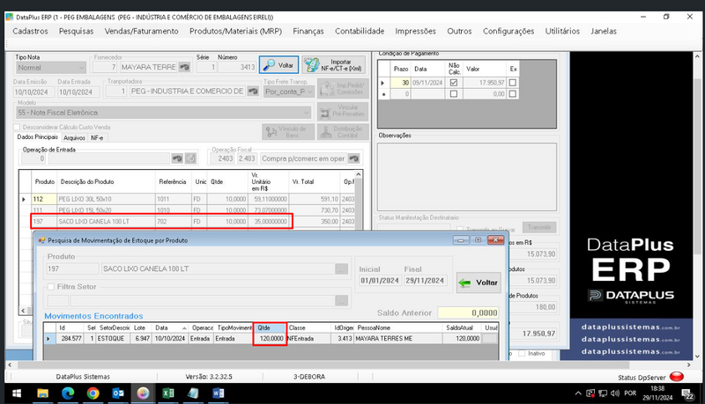705x404 pixels.
Task: Click the Inicial date field 01/01/2024
Action: (x=380, y=281)
